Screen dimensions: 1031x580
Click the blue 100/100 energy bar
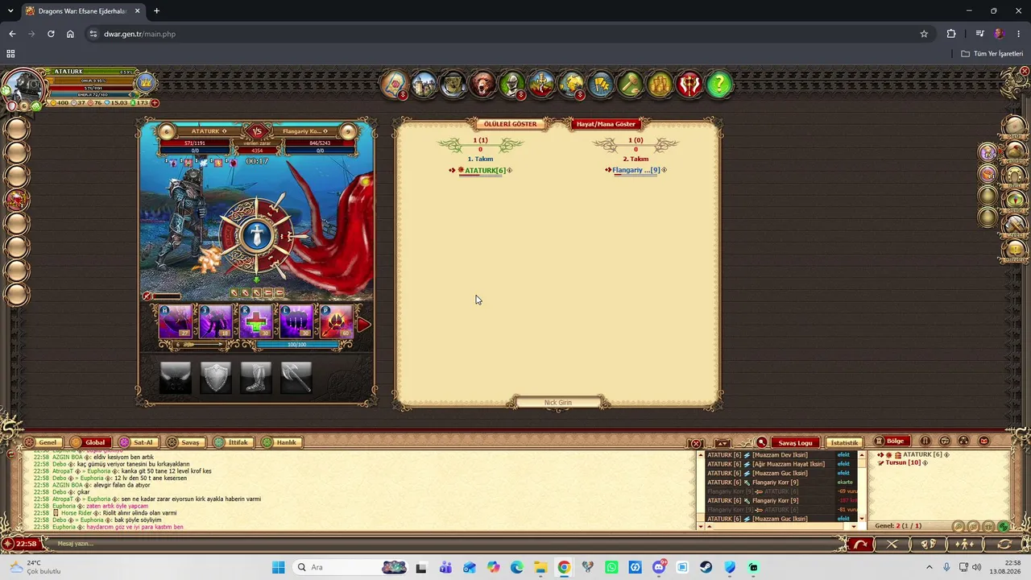click(297, 345)
